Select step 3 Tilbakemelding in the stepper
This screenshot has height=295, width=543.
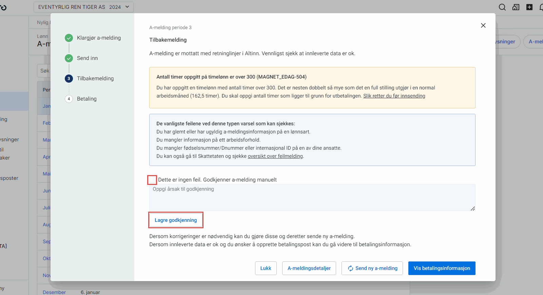pos(69,78)
